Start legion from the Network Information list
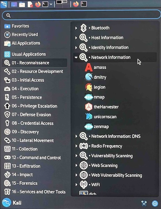The image size is (161, 209). pos(95,87)
